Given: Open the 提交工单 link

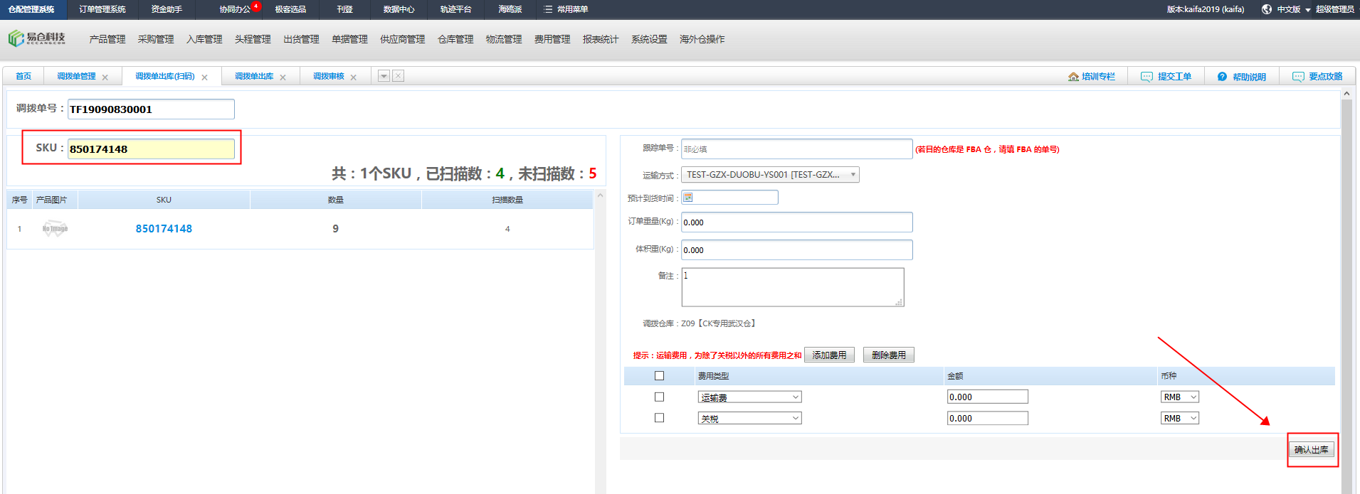Looking at the screenshot, I should point(1174,77).
